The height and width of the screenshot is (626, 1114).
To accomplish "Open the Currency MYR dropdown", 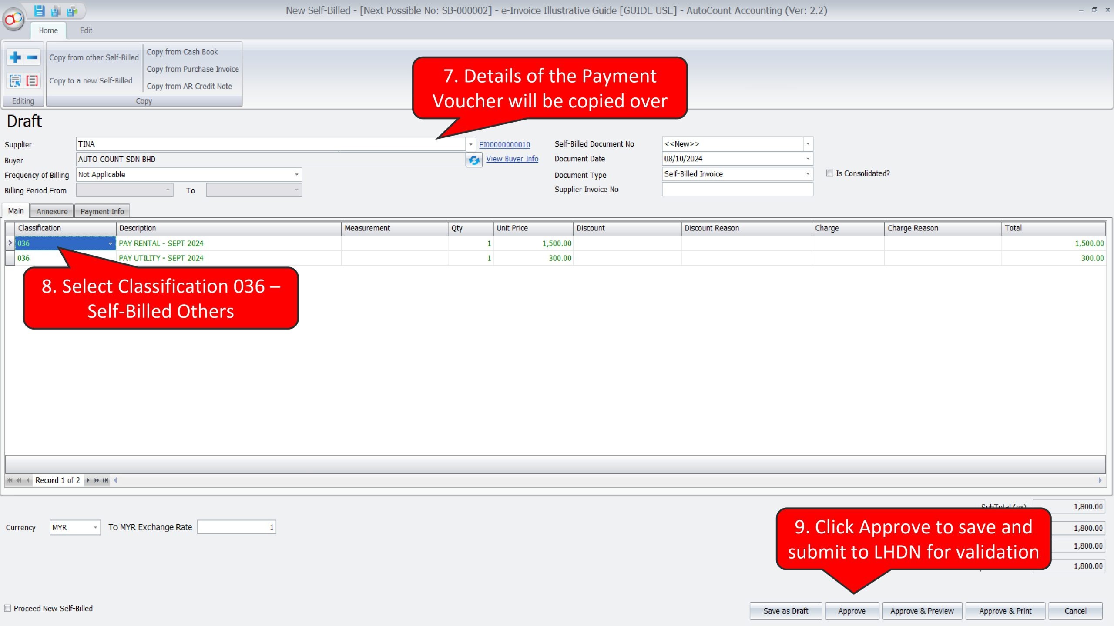I will tap(95, 527).
